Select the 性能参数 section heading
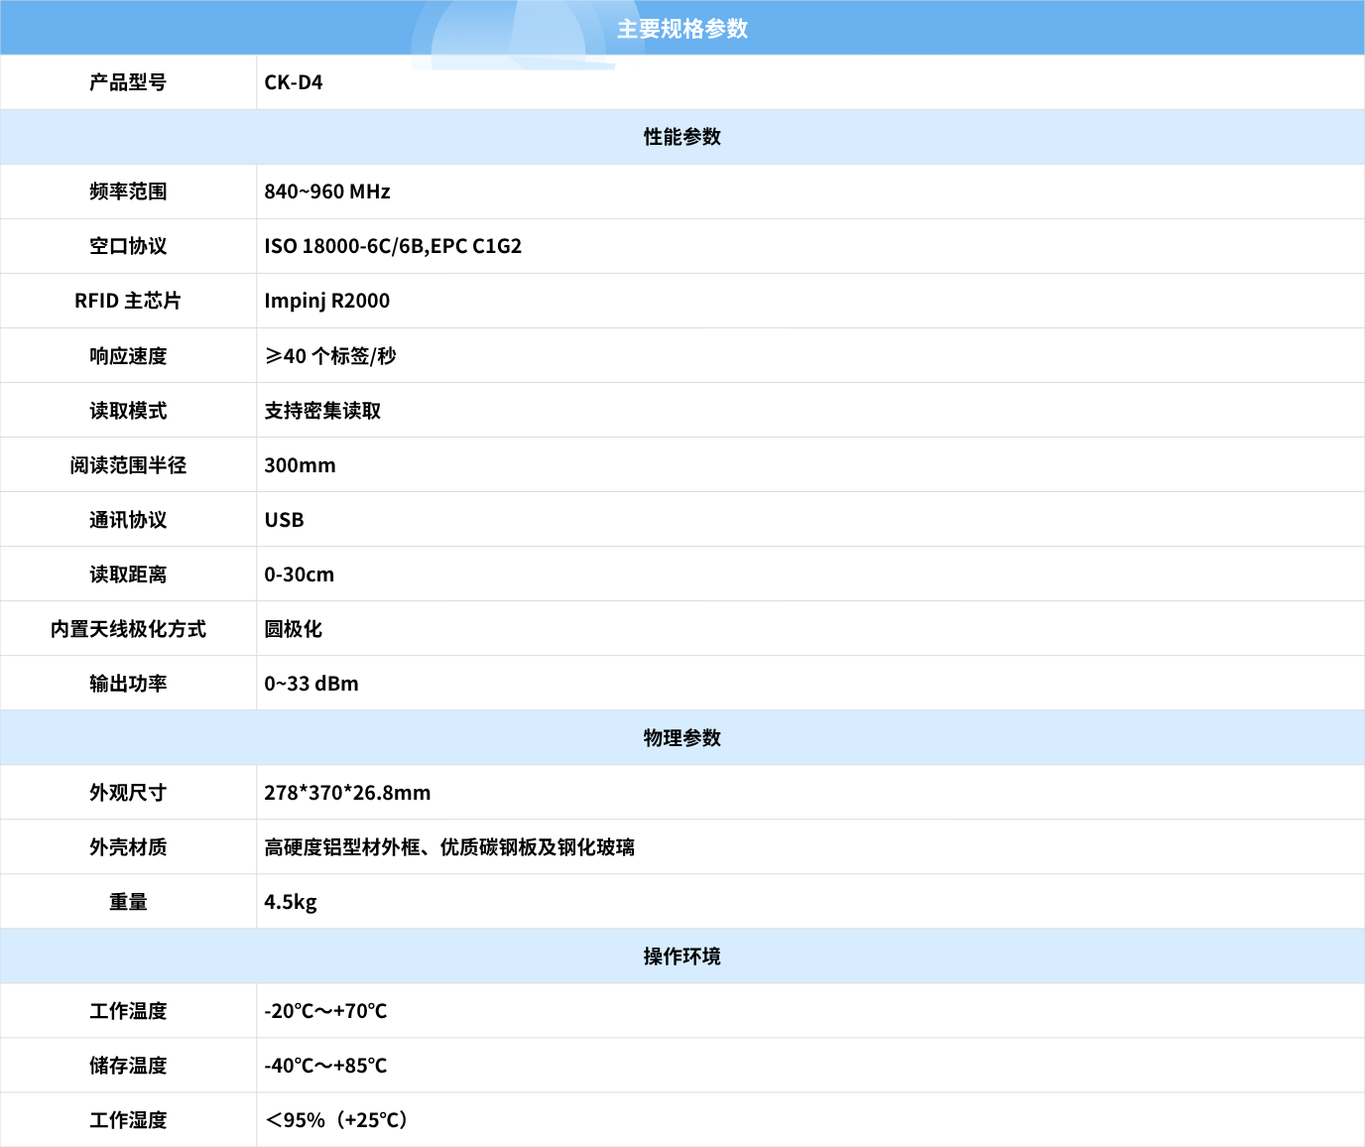The image size is (1365, 1147). coord(682,137)
